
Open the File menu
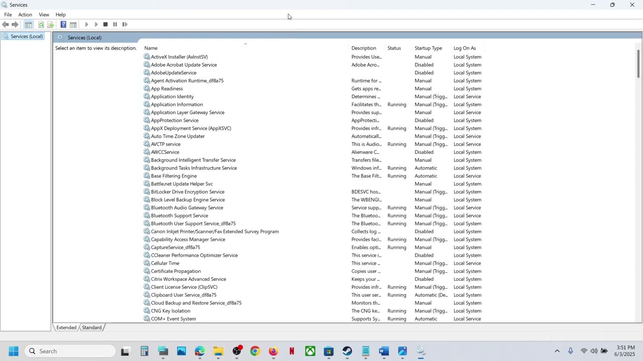(x=8, y=15)
